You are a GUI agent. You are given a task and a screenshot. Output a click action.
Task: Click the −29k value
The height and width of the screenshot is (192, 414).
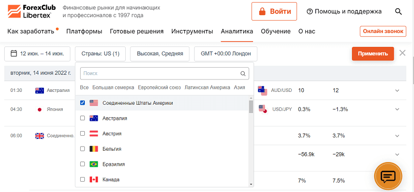pyautogui.click(x=338, y=154)
